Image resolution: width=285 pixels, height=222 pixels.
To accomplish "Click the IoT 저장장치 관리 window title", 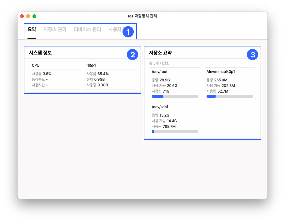I will click(142, 16).
